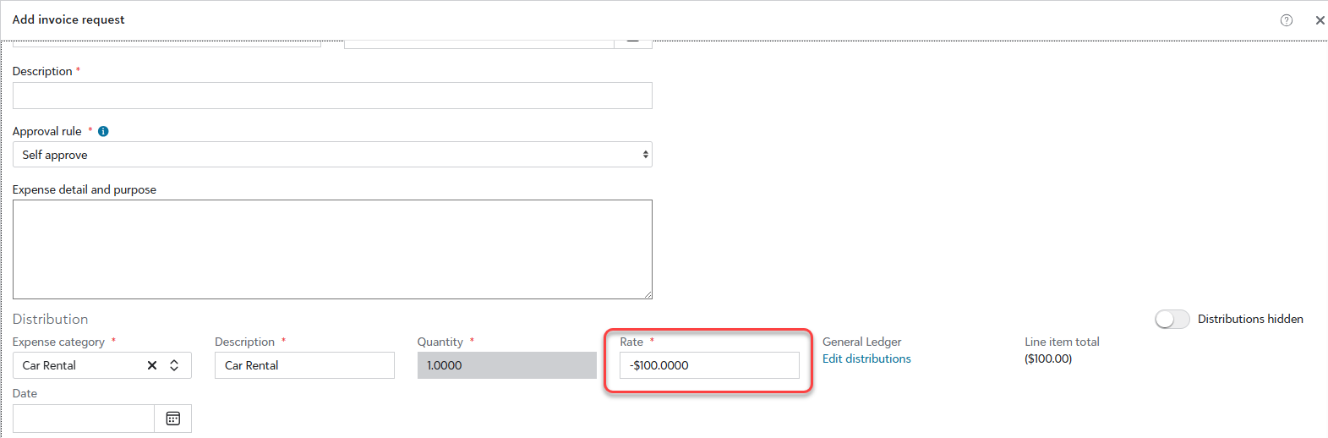Image resolution: width=1328 pixels, height=438 pixels.
Task: Open the calendar picker for Date field
Action: point(172,419)
